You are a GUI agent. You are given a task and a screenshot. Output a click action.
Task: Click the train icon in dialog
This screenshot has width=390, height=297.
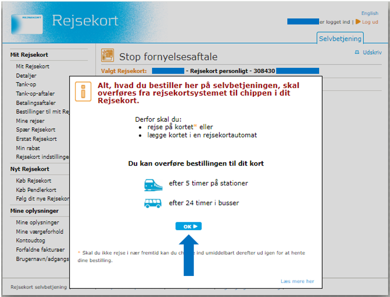coord(153,184)
